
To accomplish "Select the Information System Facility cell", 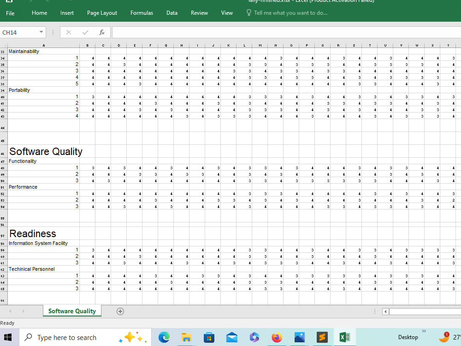I will [43, 243].
